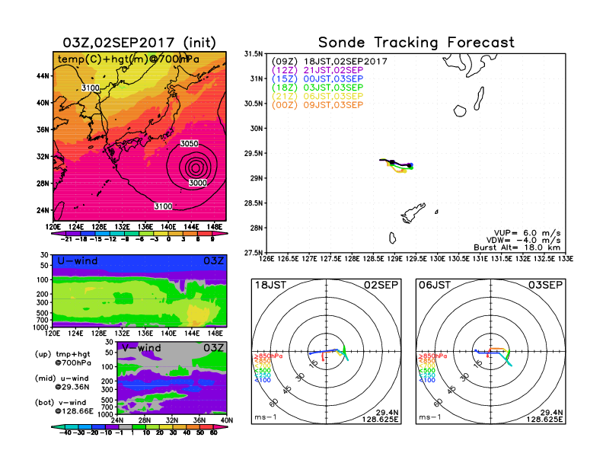Click the "129.5E" longitude axis label
603x466 pixels.
coord(416,259)
